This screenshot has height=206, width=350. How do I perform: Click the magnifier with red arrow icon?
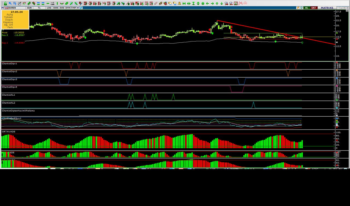[x=226, y=4]
